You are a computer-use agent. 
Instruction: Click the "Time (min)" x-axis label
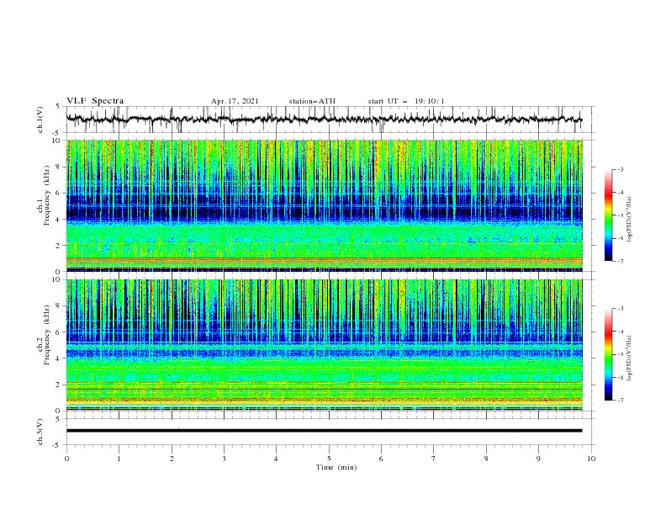click(x=336, y=467)
